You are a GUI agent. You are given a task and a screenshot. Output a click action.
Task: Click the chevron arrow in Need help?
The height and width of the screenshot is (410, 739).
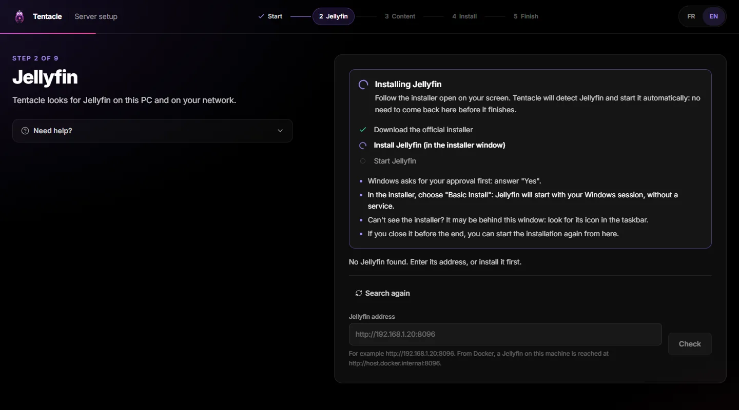pyautogui.click(x=280, y=131)
